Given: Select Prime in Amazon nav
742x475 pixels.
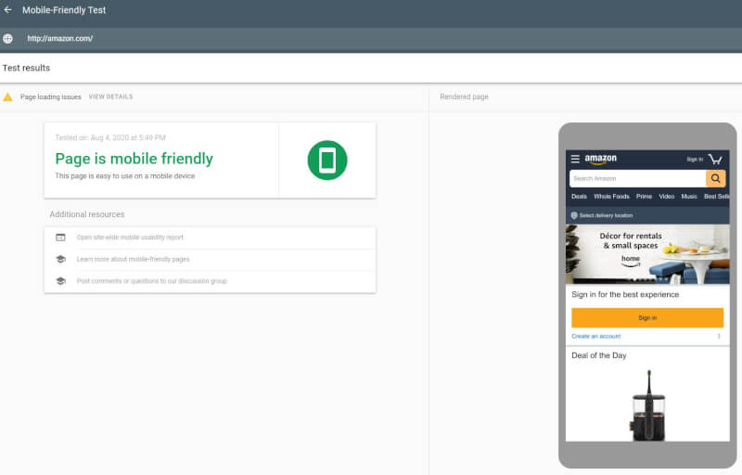Looking at the screenshot, I should tap(644, 197).
